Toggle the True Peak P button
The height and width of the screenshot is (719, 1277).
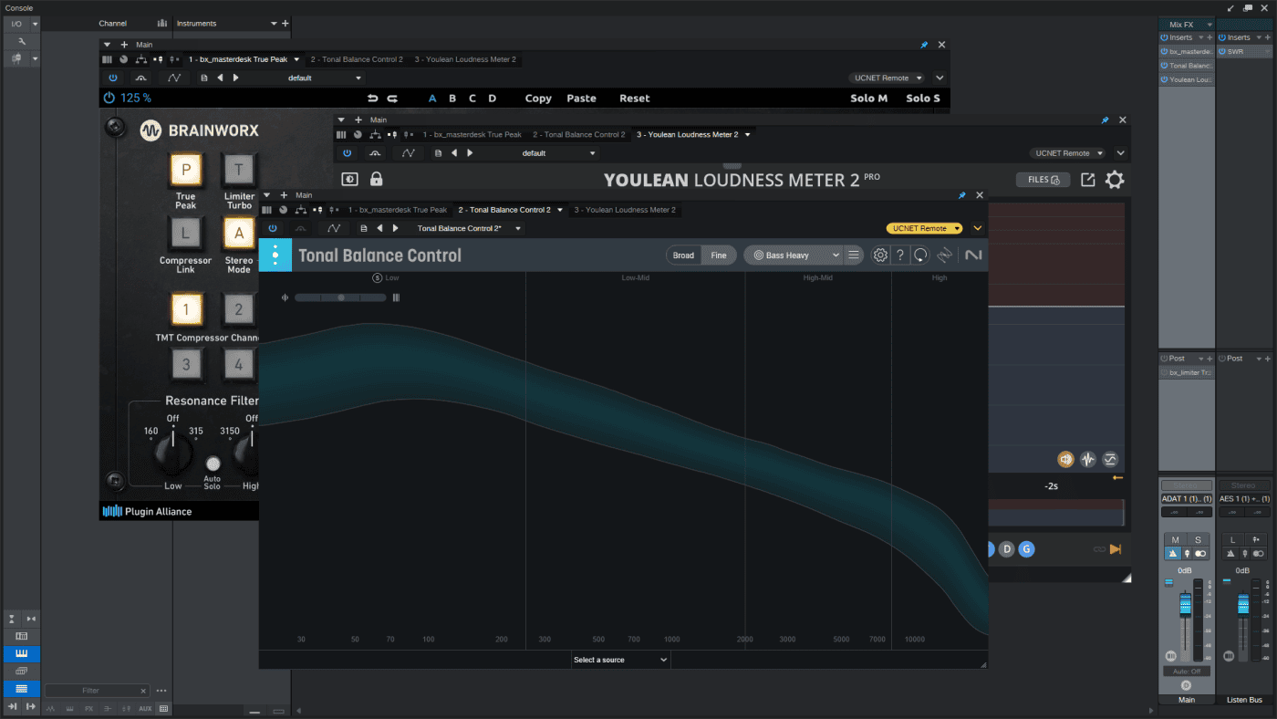click(x=186, y=169)
